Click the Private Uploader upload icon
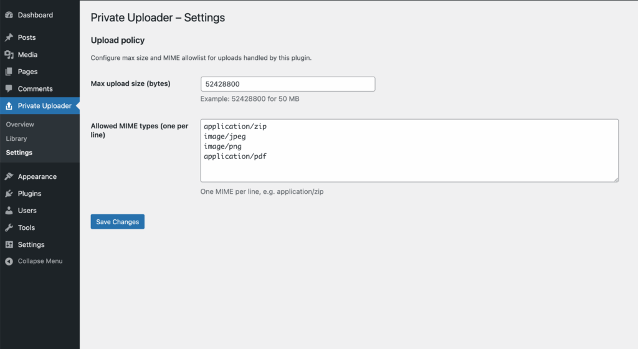638x349 pixels. [x=9, y=106]
